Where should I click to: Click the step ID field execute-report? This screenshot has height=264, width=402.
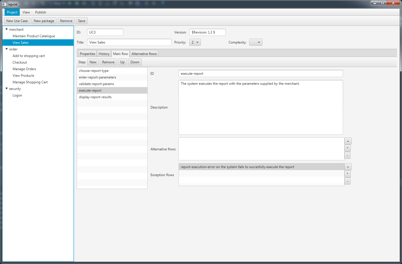tap(261, 74)
